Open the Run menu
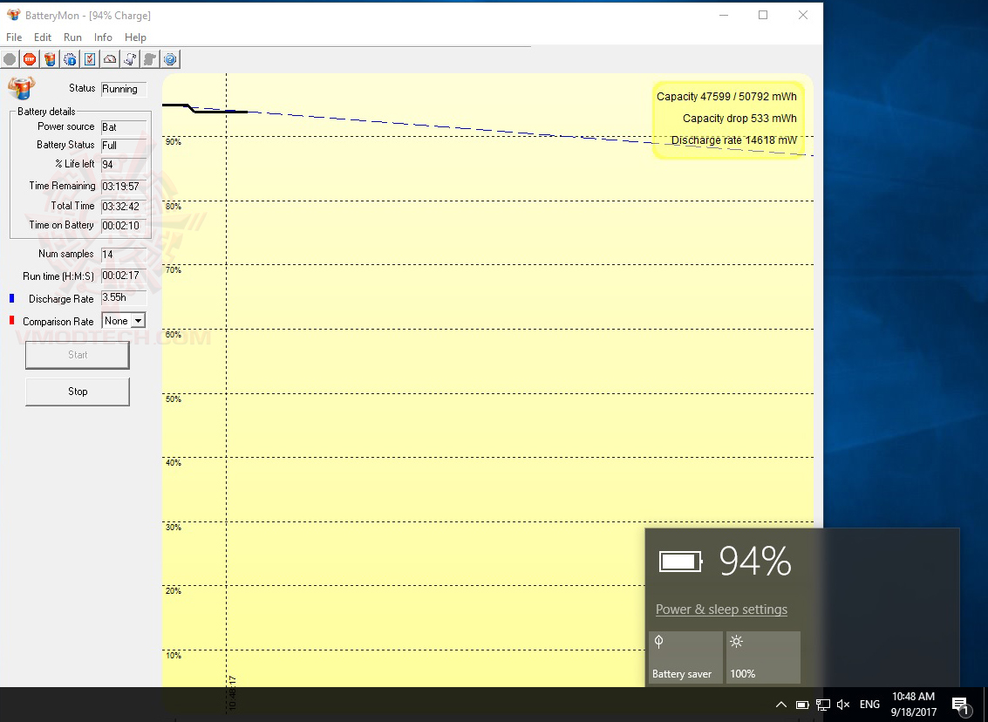The height and width of the screenshot is (722, 988). tap(72, 37)
